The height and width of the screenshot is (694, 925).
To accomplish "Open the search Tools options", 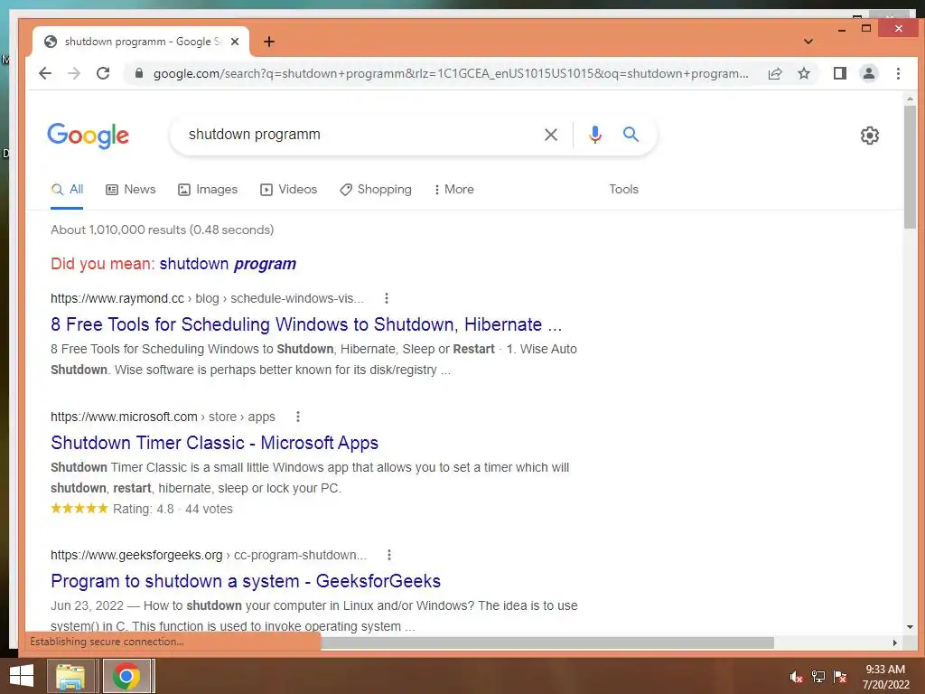I will click(623, 190).
